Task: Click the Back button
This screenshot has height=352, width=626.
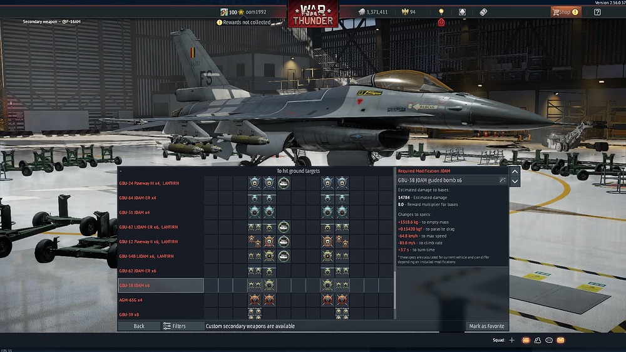Action: tap(139, 326)
